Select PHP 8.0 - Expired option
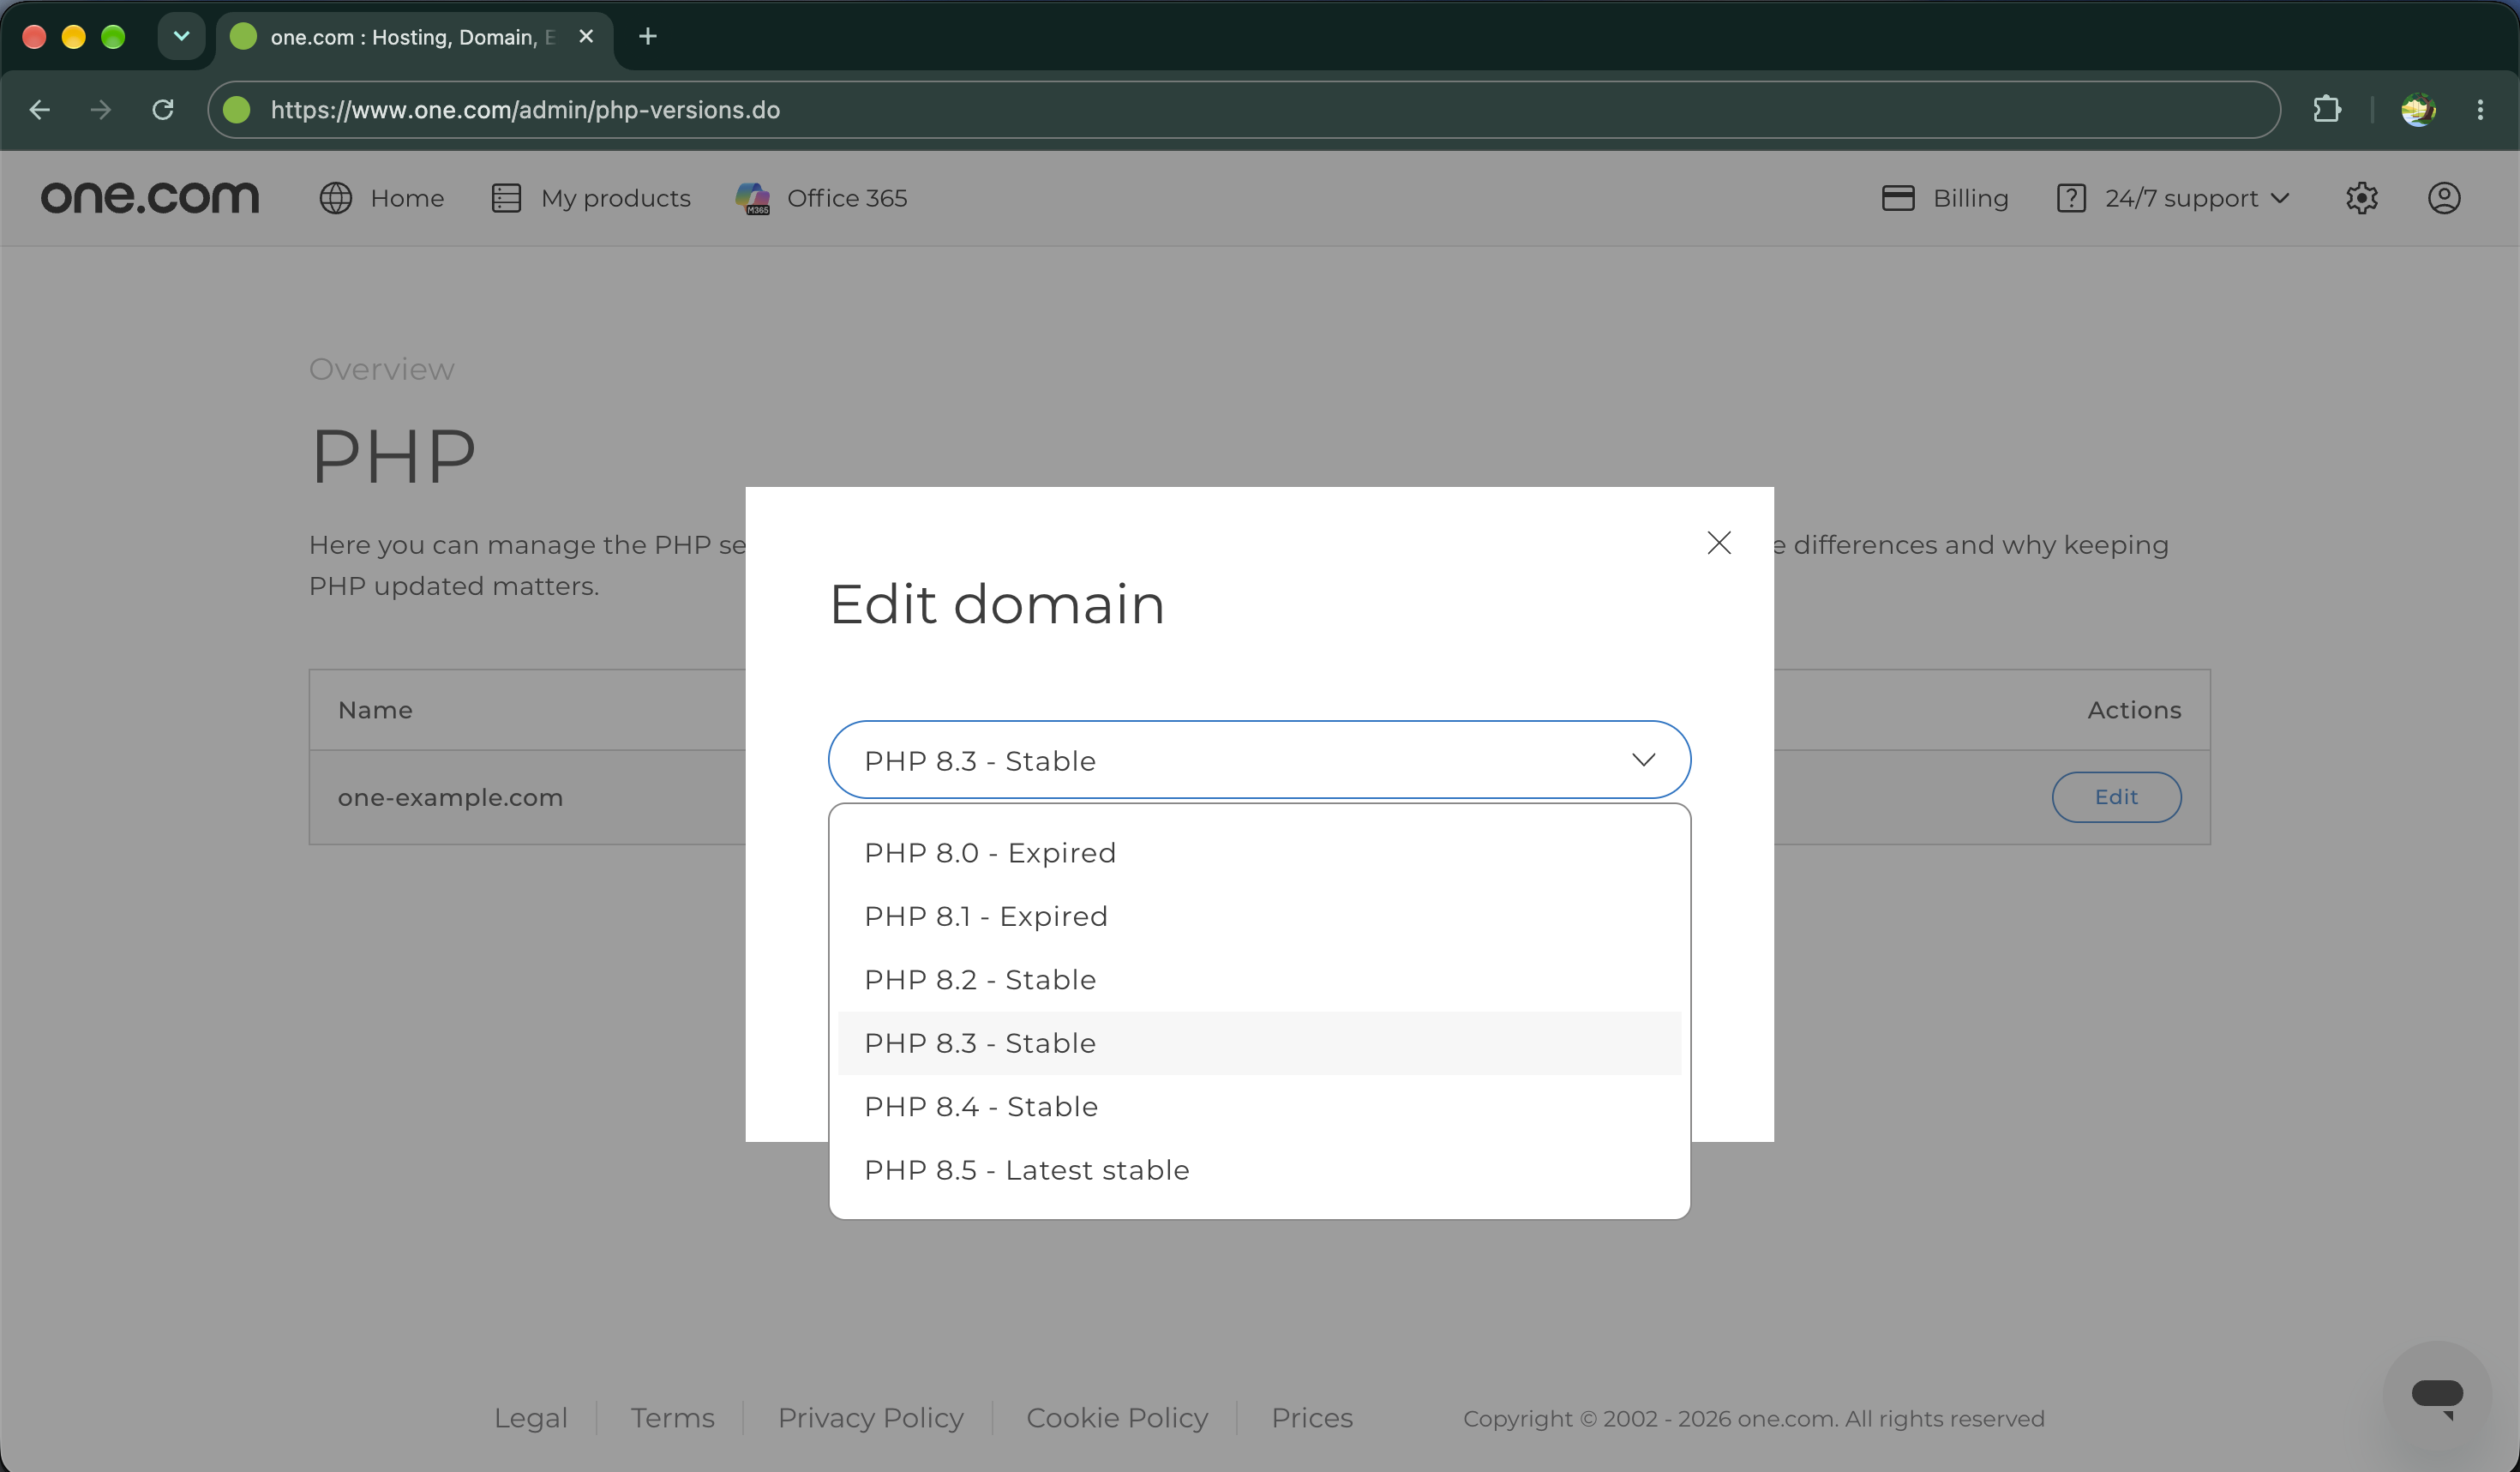Screen dimensions: 2520x1472 pos(1259,853)
